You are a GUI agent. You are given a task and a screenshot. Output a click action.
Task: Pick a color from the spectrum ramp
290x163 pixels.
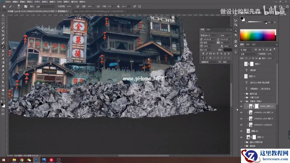click(x=258, y=35)
